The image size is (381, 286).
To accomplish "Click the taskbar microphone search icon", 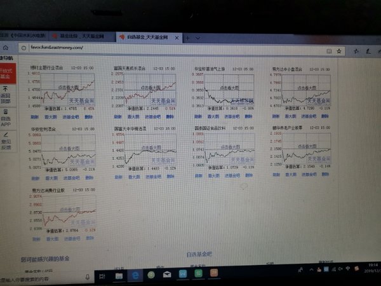I will coord(88,277).
